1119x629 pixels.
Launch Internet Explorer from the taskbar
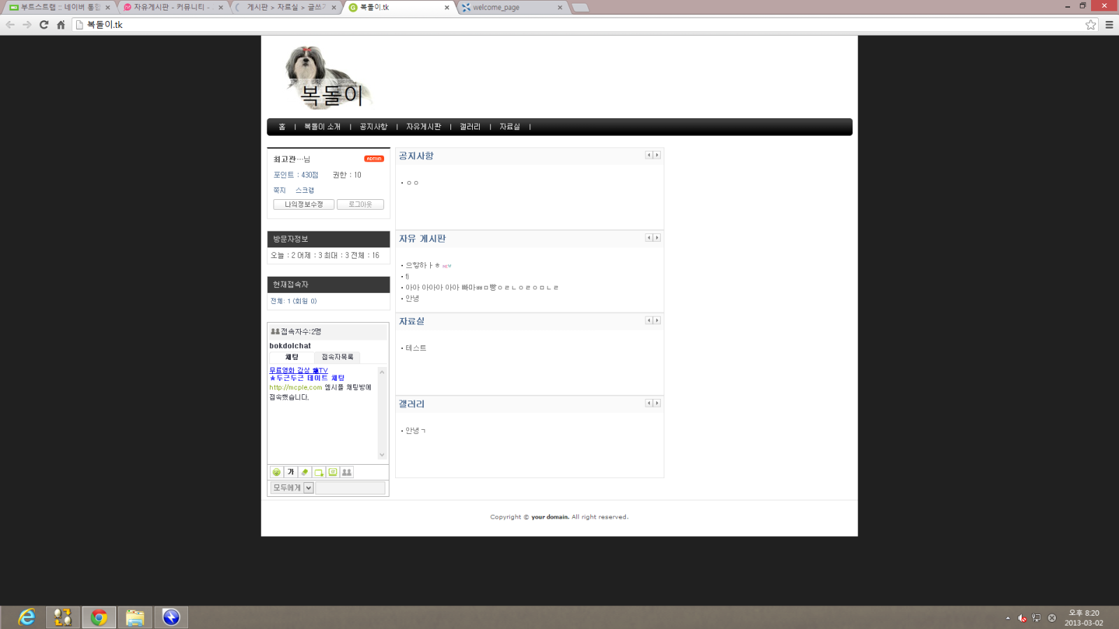pyautogui.click(x=27, y=617)
